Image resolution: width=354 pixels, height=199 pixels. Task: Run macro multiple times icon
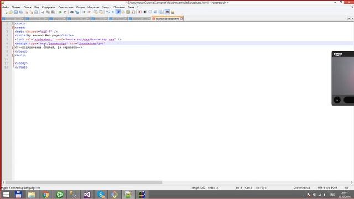pos(155,12)
